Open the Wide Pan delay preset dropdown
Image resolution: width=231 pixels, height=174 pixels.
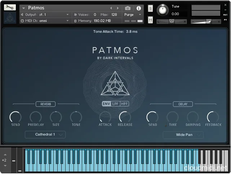tap(183, 135)
